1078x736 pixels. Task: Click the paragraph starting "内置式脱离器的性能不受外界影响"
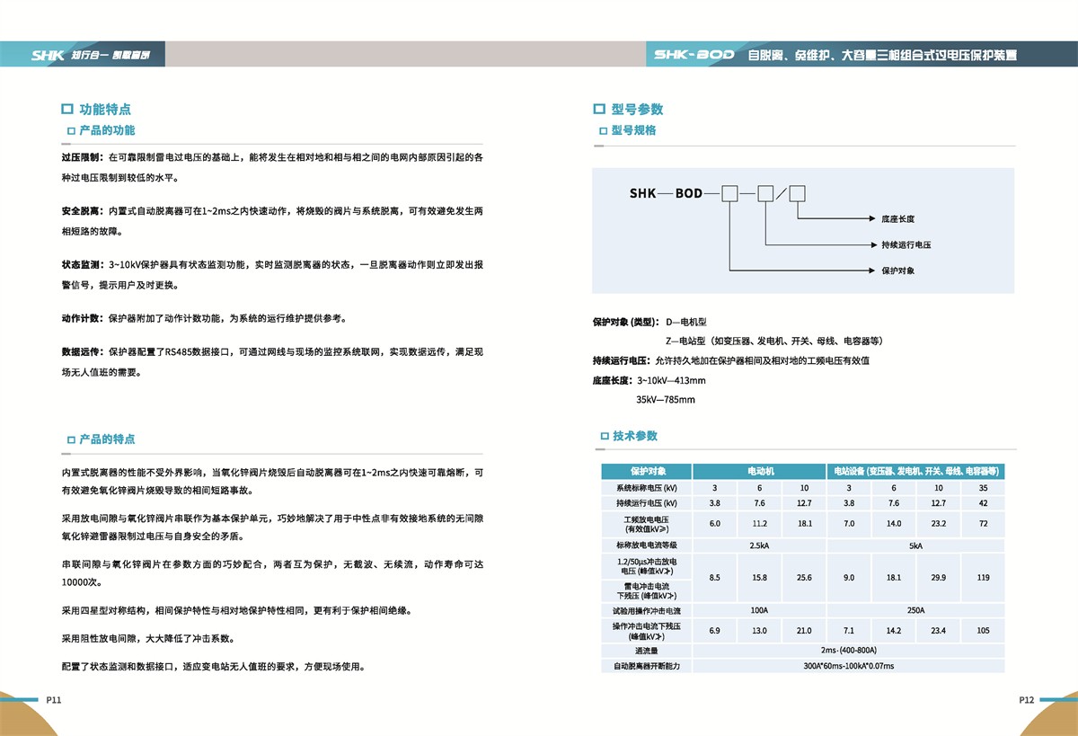click(272, 482)
